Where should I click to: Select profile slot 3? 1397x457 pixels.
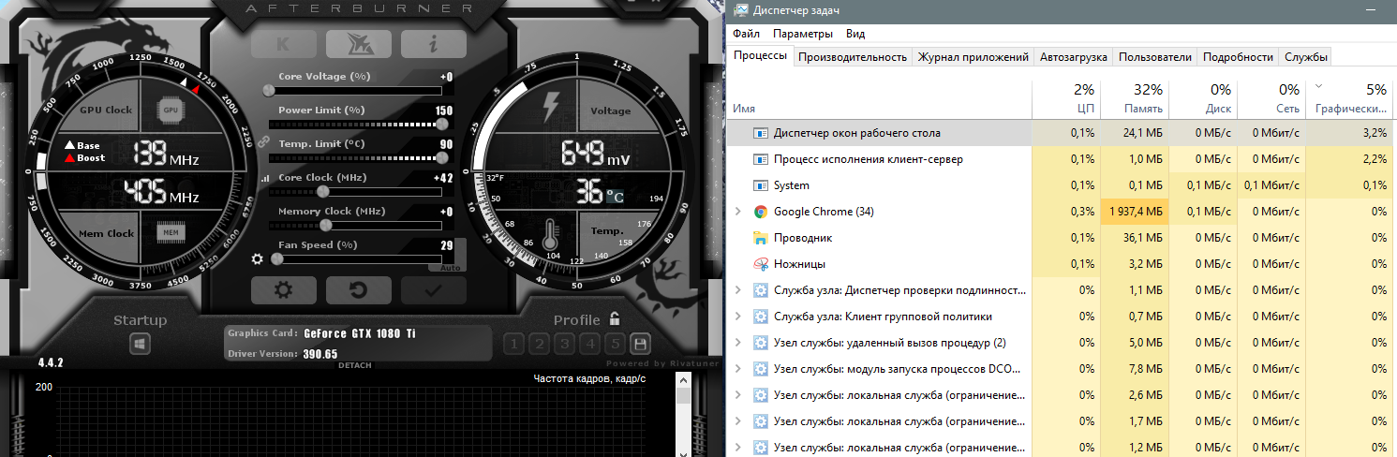pyautogui.click(x=564, y=344)
